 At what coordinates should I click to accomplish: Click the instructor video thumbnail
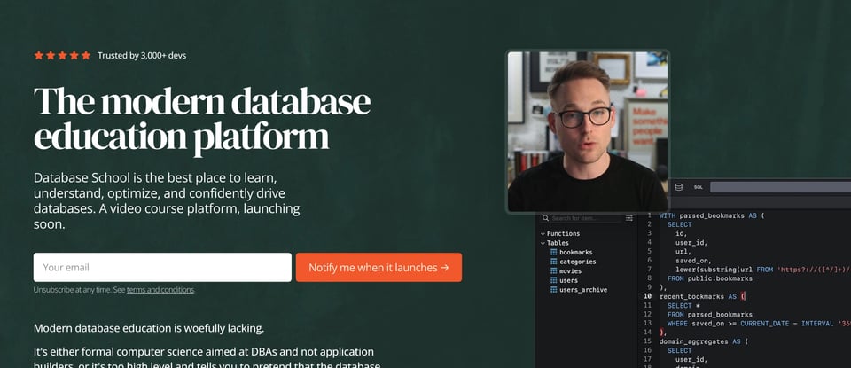(x=587, y=131)
